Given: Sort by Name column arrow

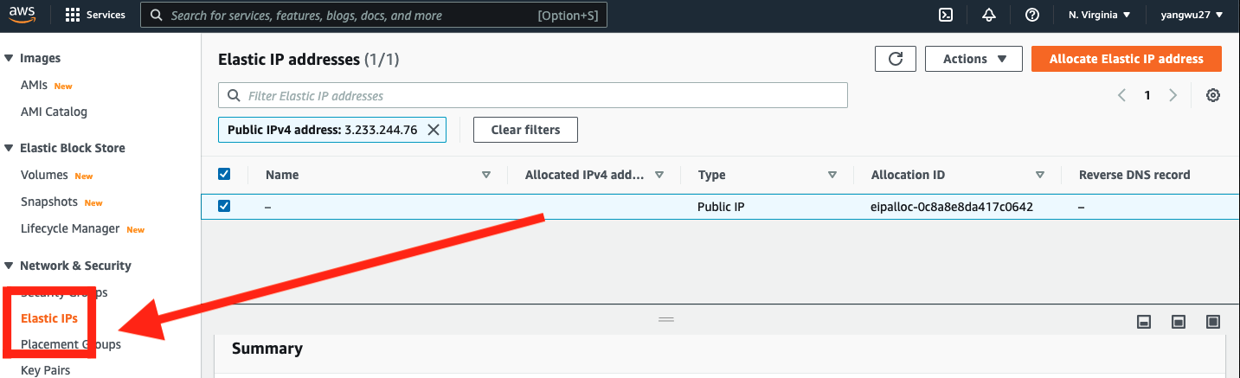Looking at the screenshot, I should 486,175.
